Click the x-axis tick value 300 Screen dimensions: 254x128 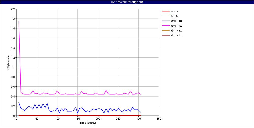coord(138,119)
